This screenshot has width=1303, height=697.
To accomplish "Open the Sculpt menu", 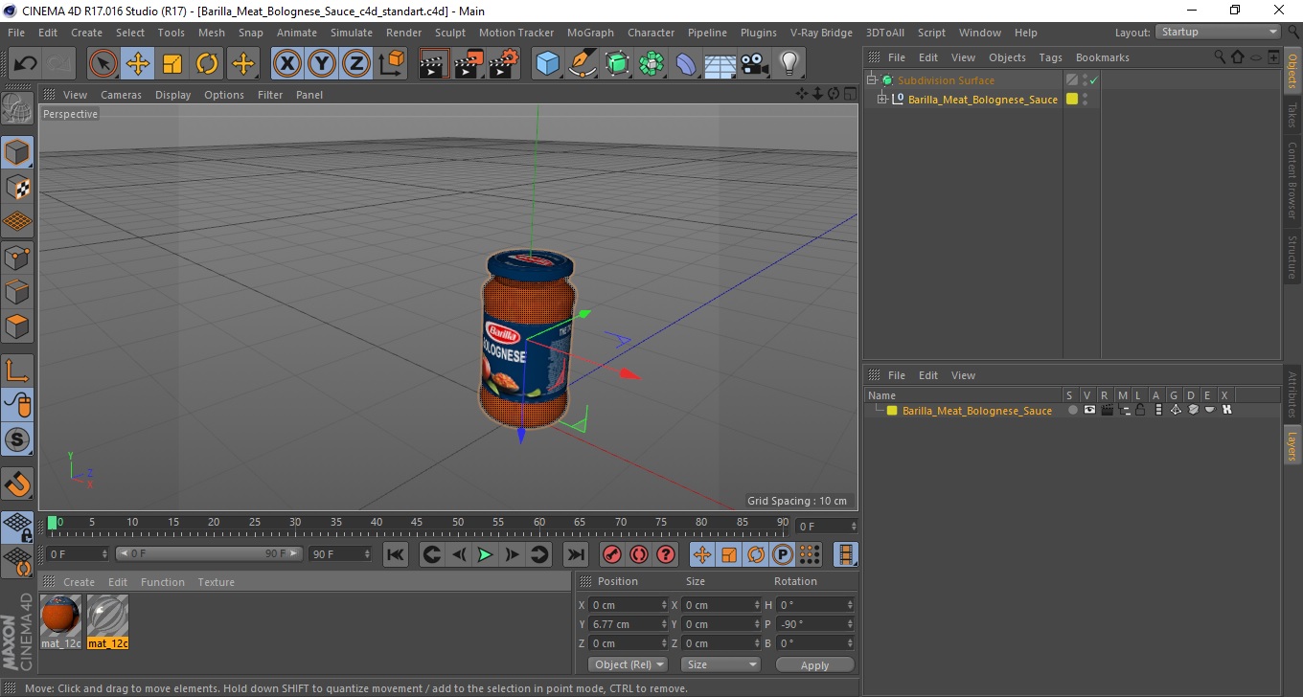I will (449, 33).
